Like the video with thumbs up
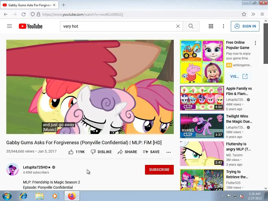The image size is (268, 201). pyautogui.click(x=76, y=152)
